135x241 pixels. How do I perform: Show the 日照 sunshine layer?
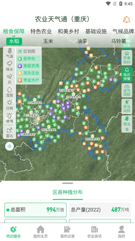[9, 105]
